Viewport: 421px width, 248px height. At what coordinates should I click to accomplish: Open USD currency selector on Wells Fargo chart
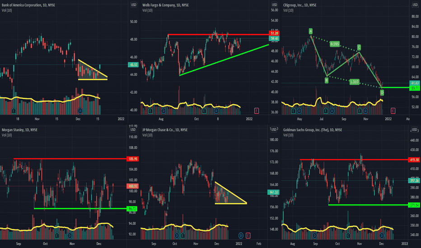point(274,5)
